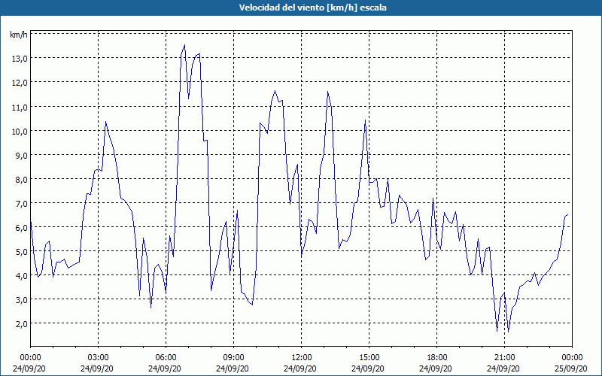
Task: Click the 6,0 y-axis value
Action: coord(21,228)
